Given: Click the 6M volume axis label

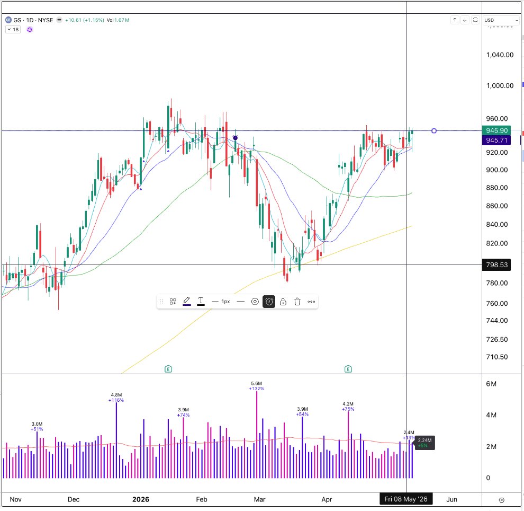Looking at the screenshot, I should tap(491, 384).
